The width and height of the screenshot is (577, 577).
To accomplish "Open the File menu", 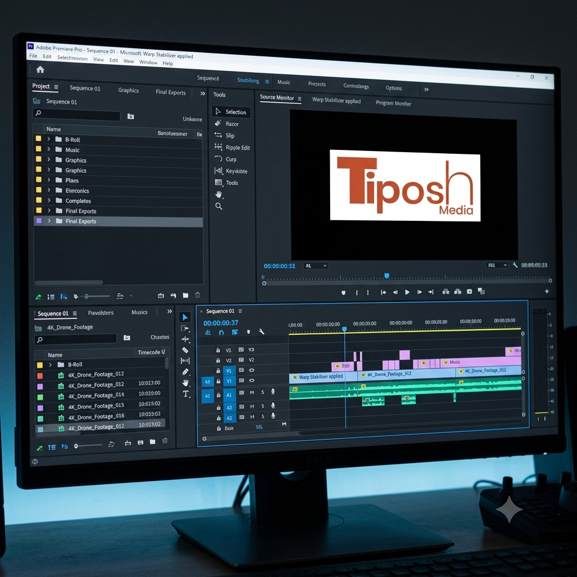I will [33, 56].
